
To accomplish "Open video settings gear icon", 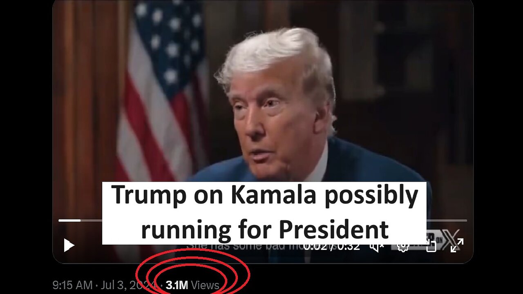I will [403, 245].
